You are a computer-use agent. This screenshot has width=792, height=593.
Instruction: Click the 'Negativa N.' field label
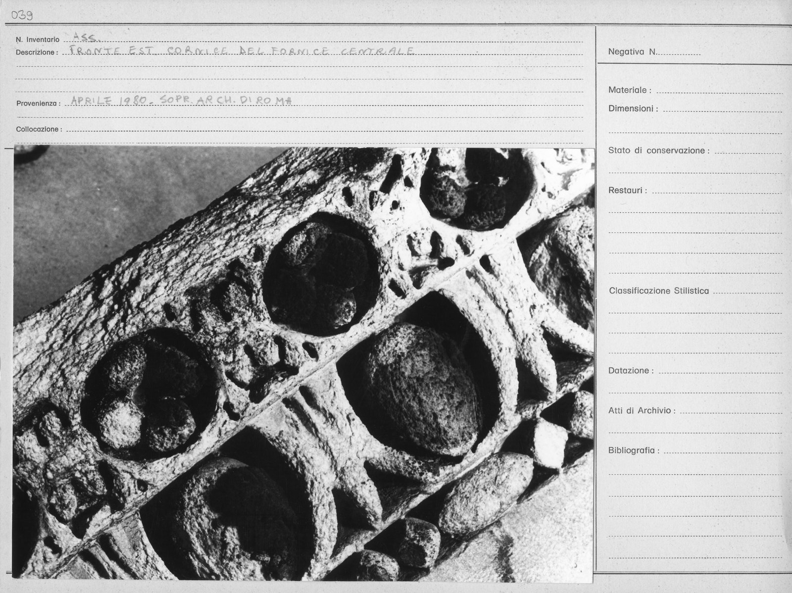tap(633, 52)
